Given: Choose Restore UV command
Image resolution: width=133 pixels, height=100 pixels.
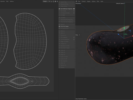Looking at the screenshot, I should [x=66, y=65].
